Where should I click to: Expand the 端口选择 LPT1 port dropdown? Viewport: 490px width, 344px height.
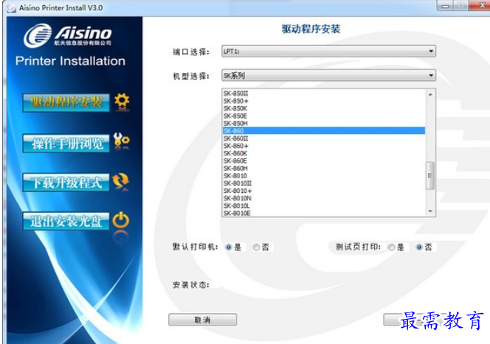click(328, 51)
